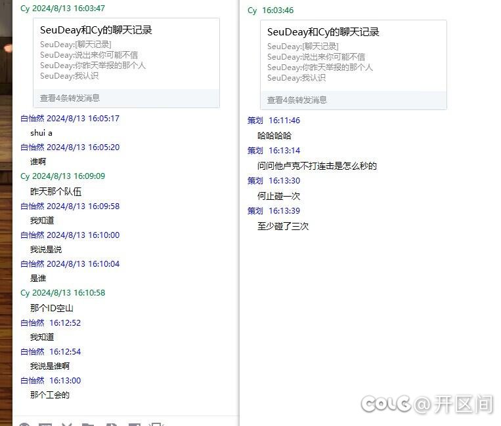Open the emoji picker in chat toolbar
This screenshot has width=501, height=426.
pos(24,424)
